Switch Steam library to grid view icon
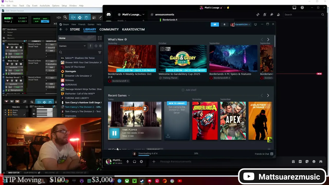 (x=100, y=38)
